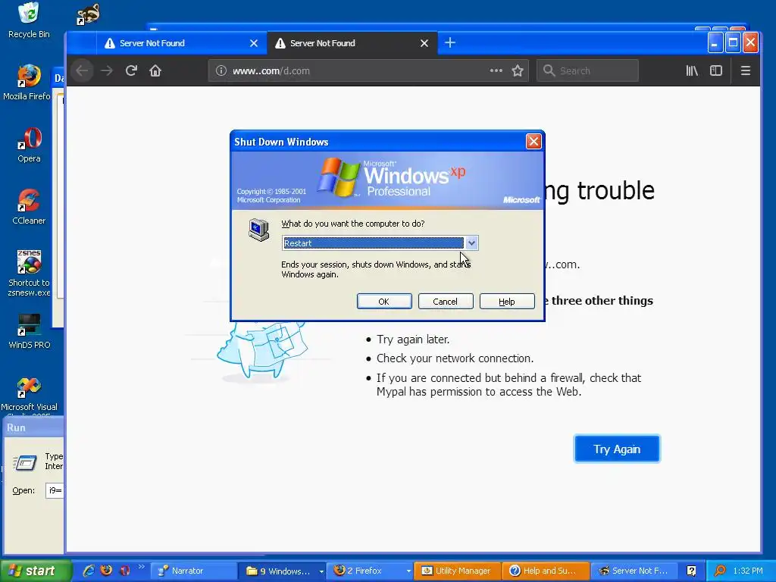Viewport: 776px width, 582px height.
Task: Open the zsnesw.exe shortcut icon
Action: click(29, 273)
